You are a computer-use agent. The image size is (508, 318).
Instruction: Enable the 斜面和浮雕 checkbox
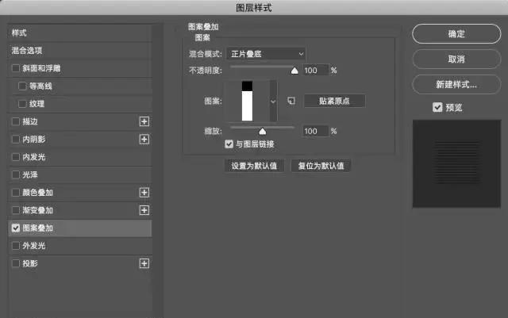(x=17, y=68)
